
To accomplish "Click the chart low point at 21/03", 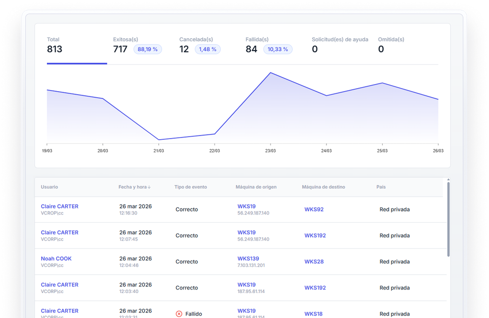I will (159, 140).
